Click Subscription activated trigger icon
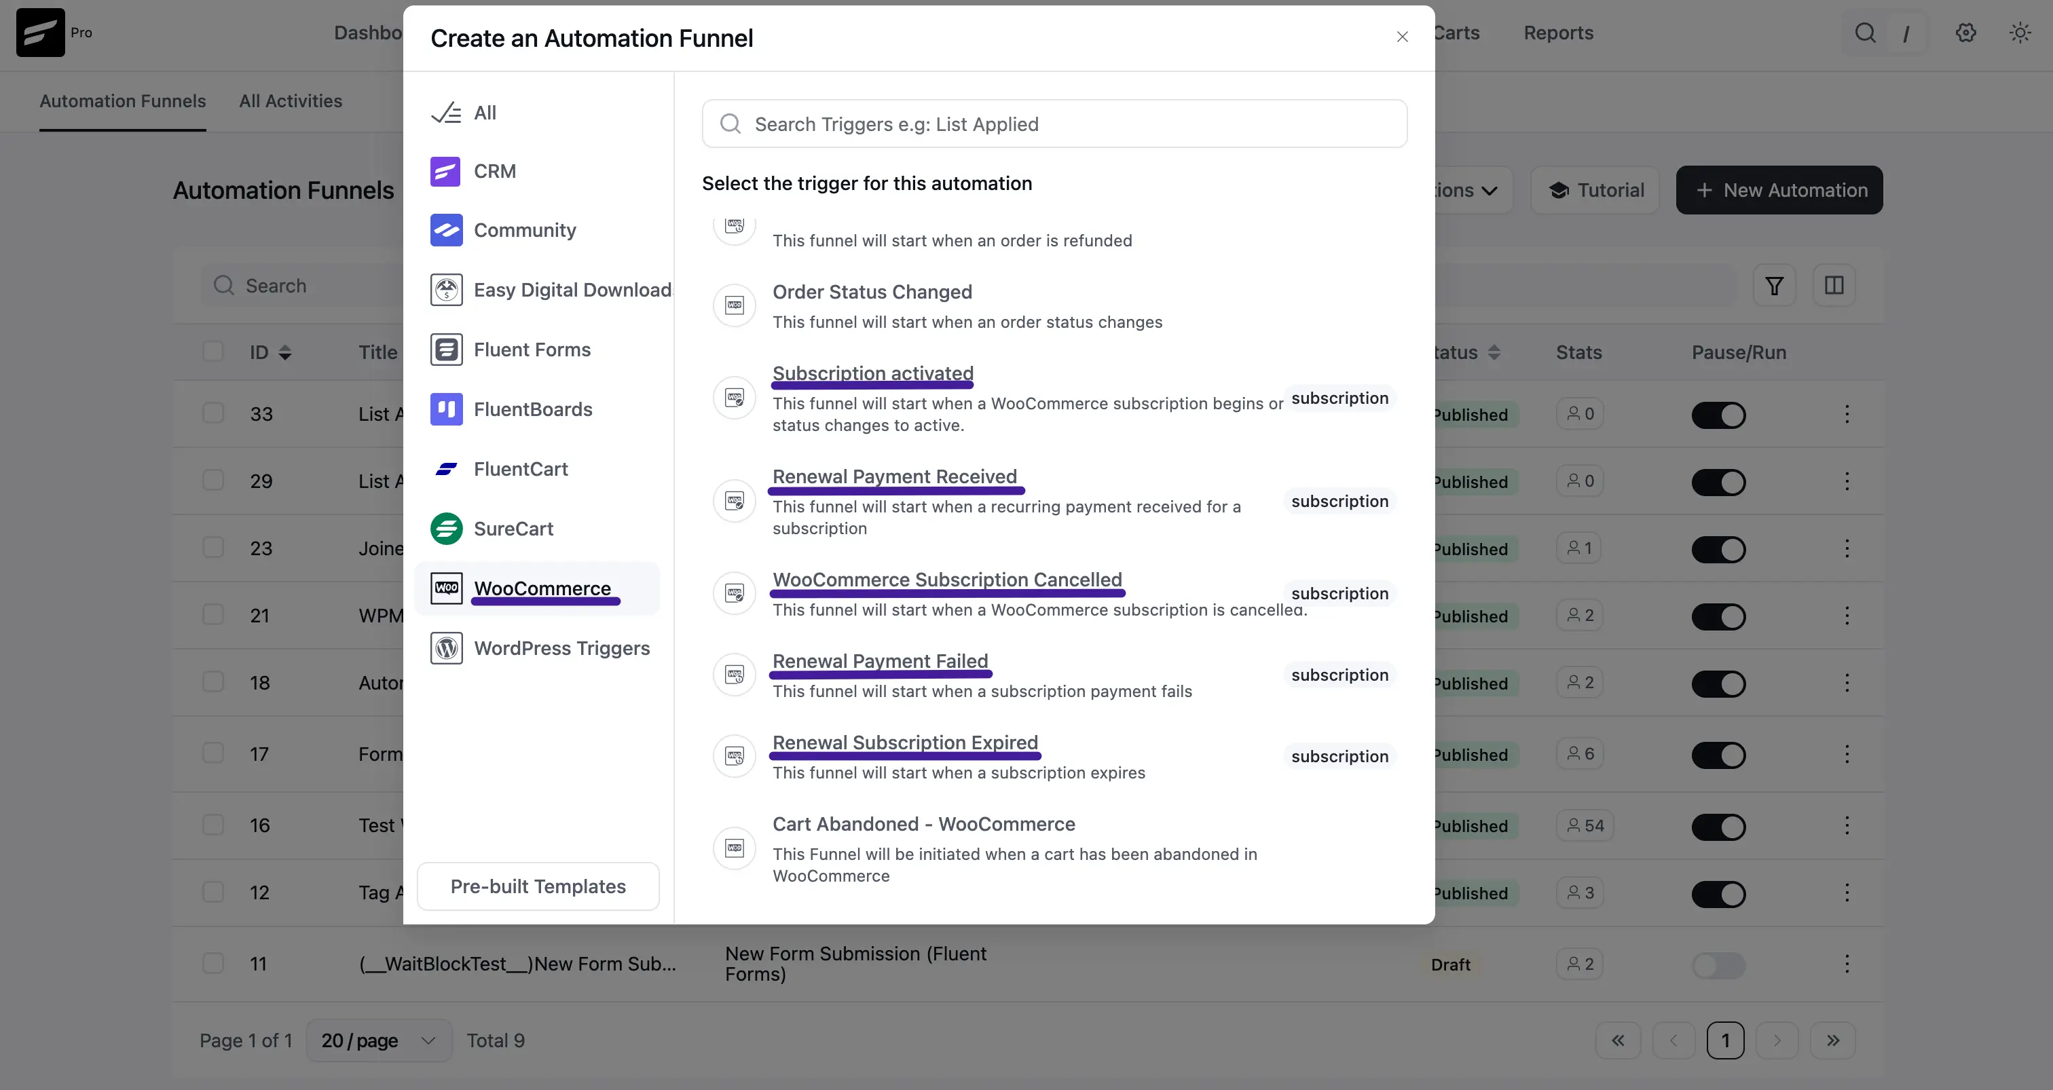The width and height of the screenshot is (2053, 1090). (734, 398)
